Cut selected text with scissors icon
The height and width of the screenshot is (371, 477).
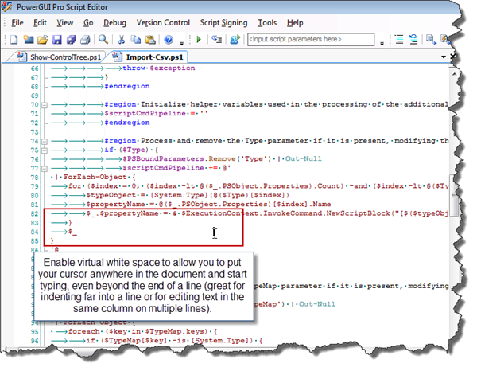pyautogui.click(x=122, y=40)
